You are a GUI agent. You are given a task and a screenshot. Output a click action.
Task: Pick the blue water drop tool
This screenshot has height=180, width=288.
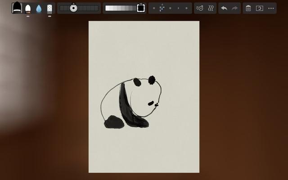39,9
